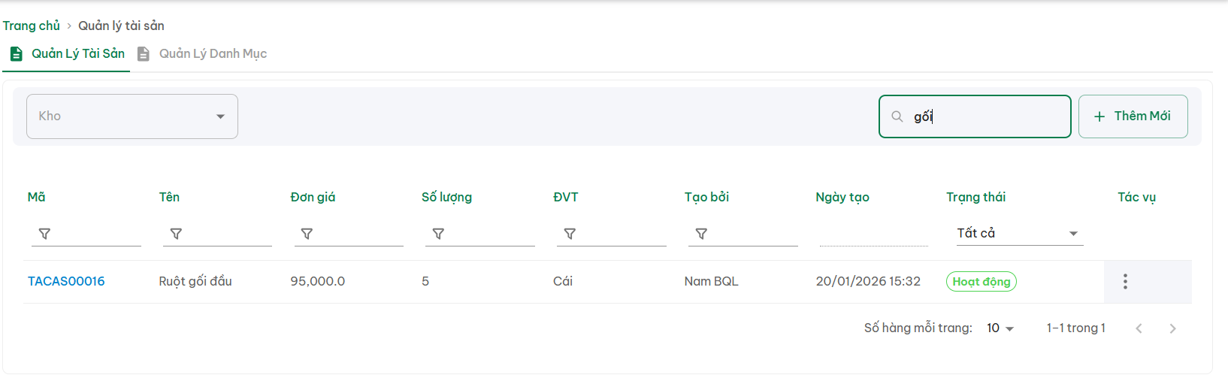Open asset link TACAS00016
This screenshot has width=1228, height=375.
(66, 282)
